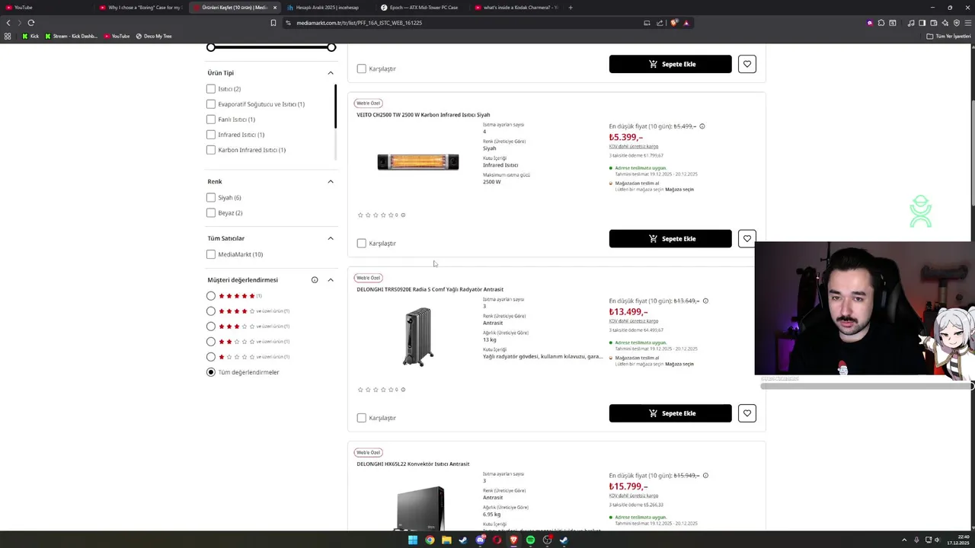Tick Karşılaştır for DELONGHI TRRS0920E radiator
This screenshot has height=548, width=975.
pyautogui.click(x=362, y=418)
